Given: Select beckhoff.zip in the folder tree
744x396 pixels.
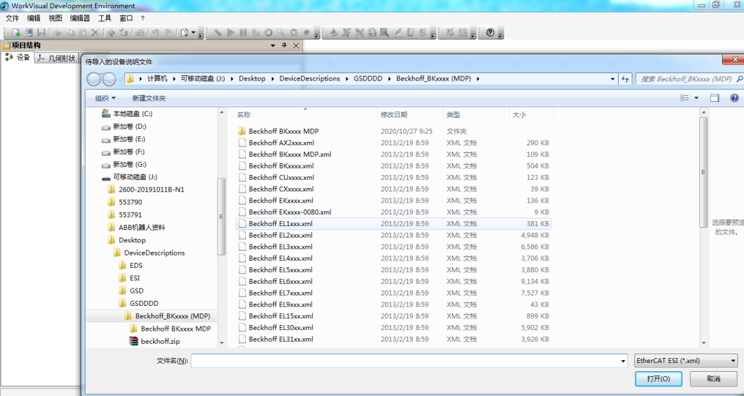Looking at the screenshot, I should click(155, 341).
